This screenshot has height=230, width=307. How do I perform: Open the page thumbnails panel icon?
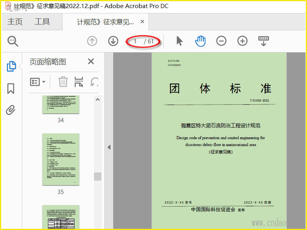12,66
